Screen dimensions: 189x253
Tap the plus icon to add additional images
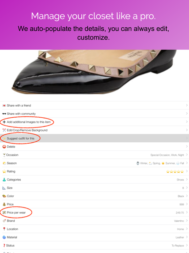pos(4,122)
